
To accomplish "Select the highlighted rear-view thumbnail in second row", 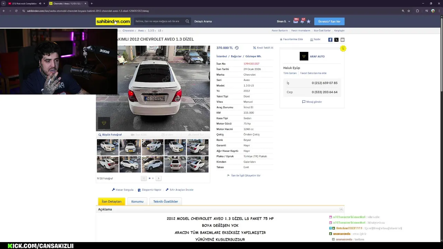I will [175, 164].
